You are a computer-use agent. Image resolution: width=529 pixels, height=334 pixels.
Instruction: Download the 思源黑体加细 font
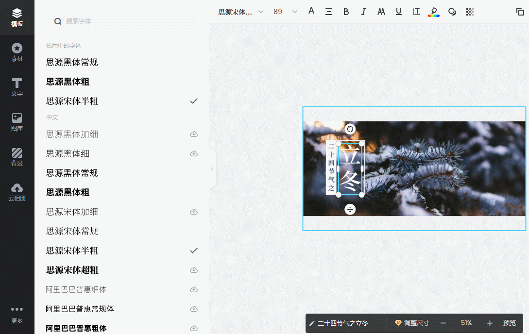(194, 134)
